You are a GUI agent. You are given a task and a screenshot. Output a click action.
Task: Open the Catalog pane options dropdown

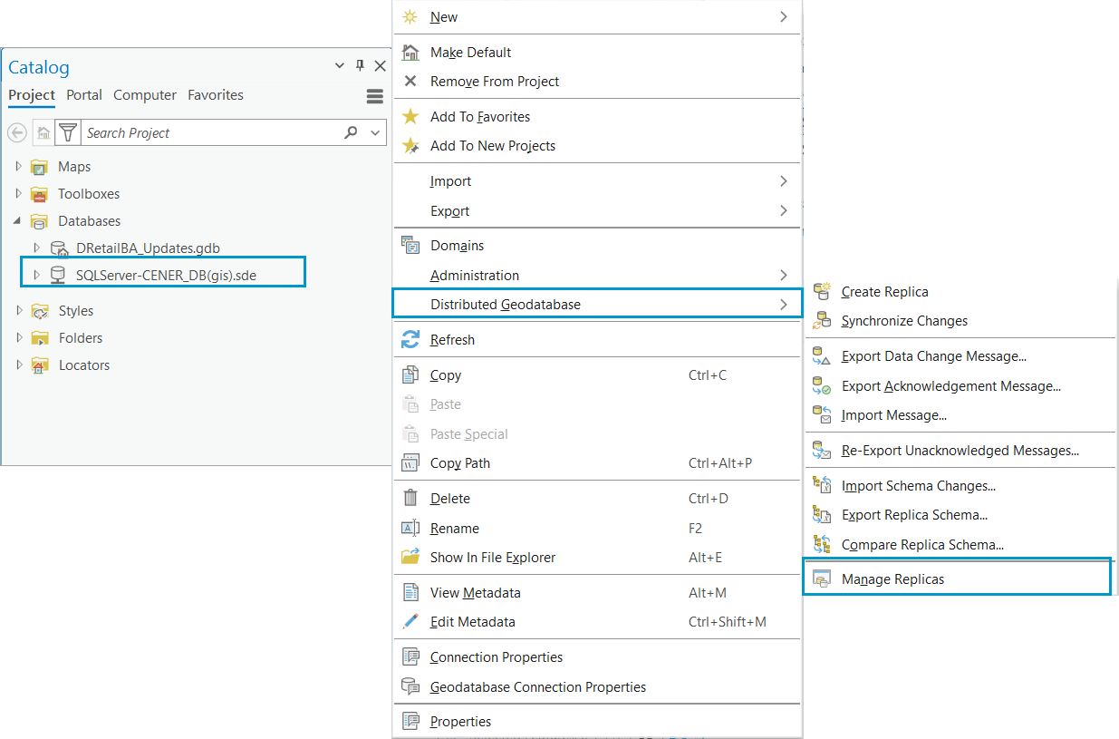pyautogui.click(x=340, y=66)
